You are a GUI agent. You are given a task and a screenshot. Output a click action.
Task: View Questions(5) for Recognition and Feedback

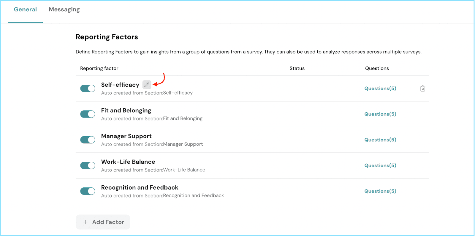(380, 191)
